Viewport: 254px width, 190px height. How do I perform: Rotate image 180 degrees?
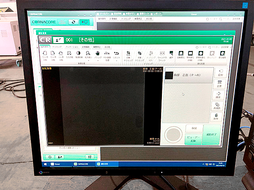click(x=61, y=55)
